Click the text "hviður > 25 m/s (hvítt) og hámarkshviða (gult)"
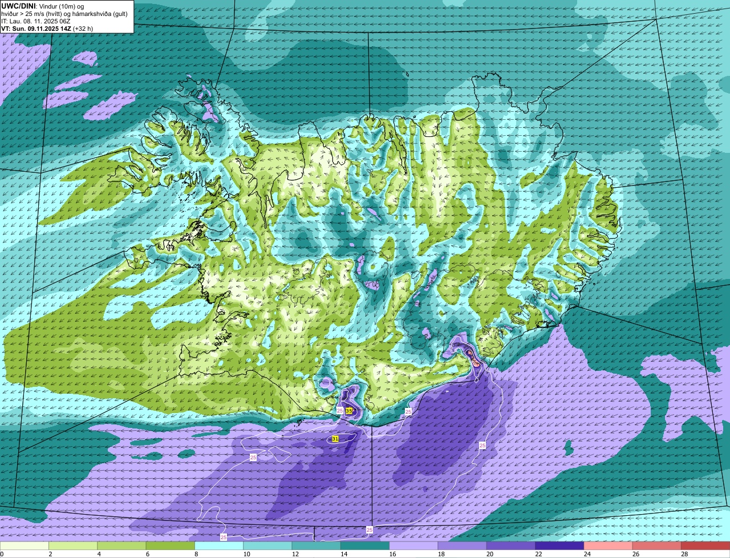Viewport: 730px width, 558px height. click(64, 14)
